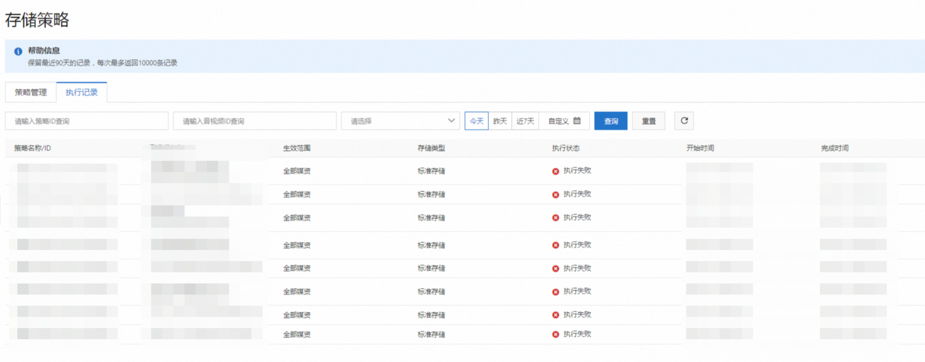Click the red failure icon in last row
The height and width of the screenshot is (362, 925).
tap(556, 334)
